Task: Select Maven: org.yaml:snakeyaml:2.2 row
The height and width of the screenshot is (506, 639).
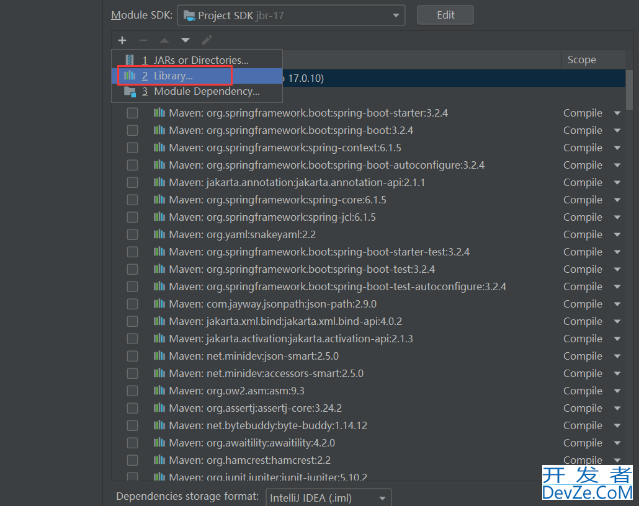Action: tap(369, 234)
